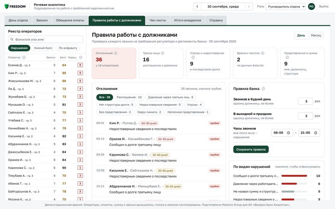
Task: Open the Звонки tab
Action: tap(42, 21)
